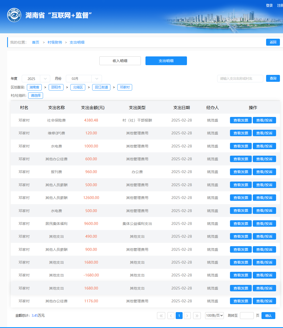
Task: Click the next page arrow icon
Action: [x=187, y=315]
